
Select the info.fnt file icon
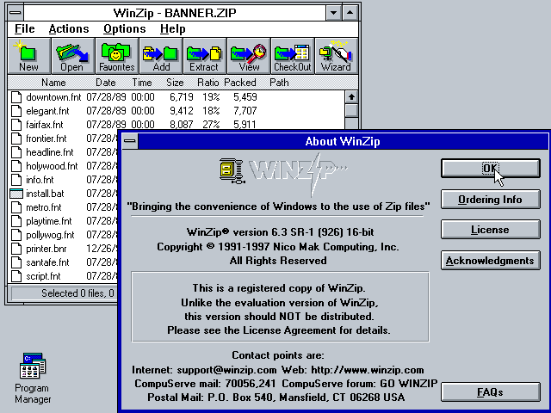(16, 180)
